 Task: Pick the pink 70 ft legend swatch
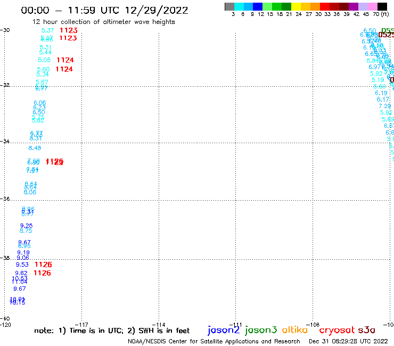(372, 6)
